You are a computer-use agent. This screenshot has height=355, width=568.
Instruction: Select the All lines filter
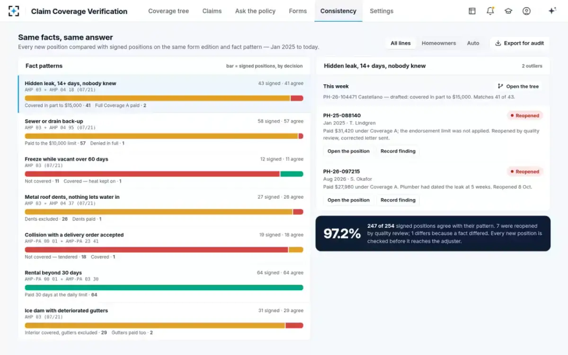[x=400, y=43]
